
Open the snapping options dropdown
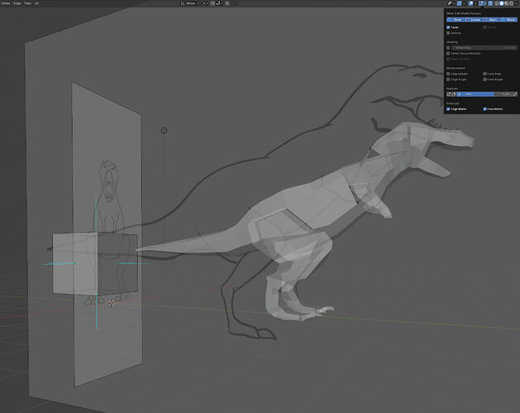coord(220,3)
